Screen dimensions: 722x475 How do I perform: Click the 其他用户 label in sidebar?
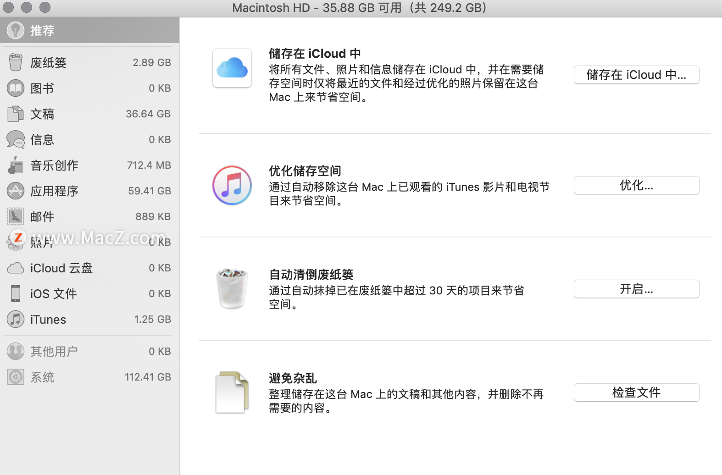point(54,352)
